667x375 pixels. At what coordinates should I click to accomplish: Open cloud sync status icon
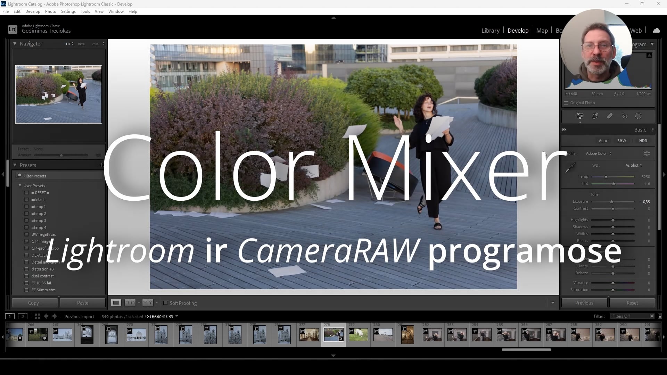coord(656,31)
